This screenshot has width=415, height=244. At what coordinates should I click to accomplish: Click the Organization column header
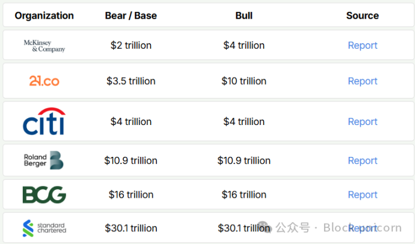tap(44, 16)
